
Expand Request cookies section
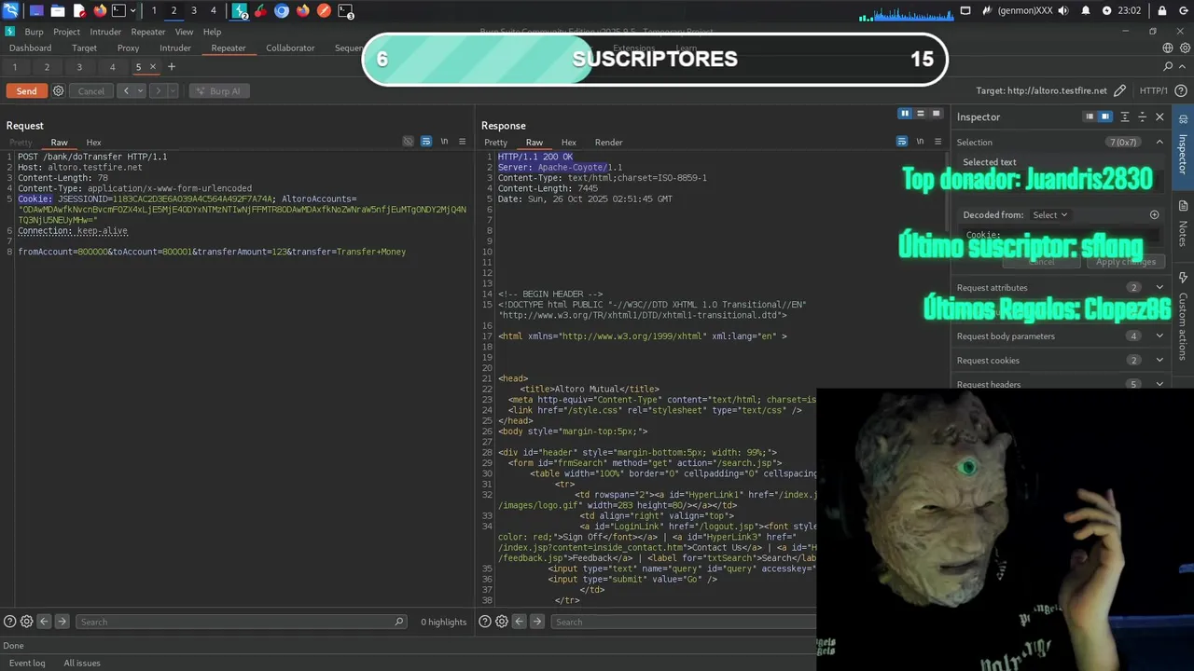pos(1159,361)
